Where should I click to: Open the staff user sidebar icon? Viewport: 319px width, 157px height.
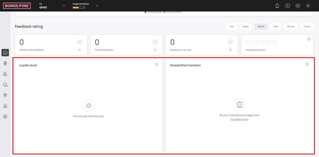click(x=5, y=106)
